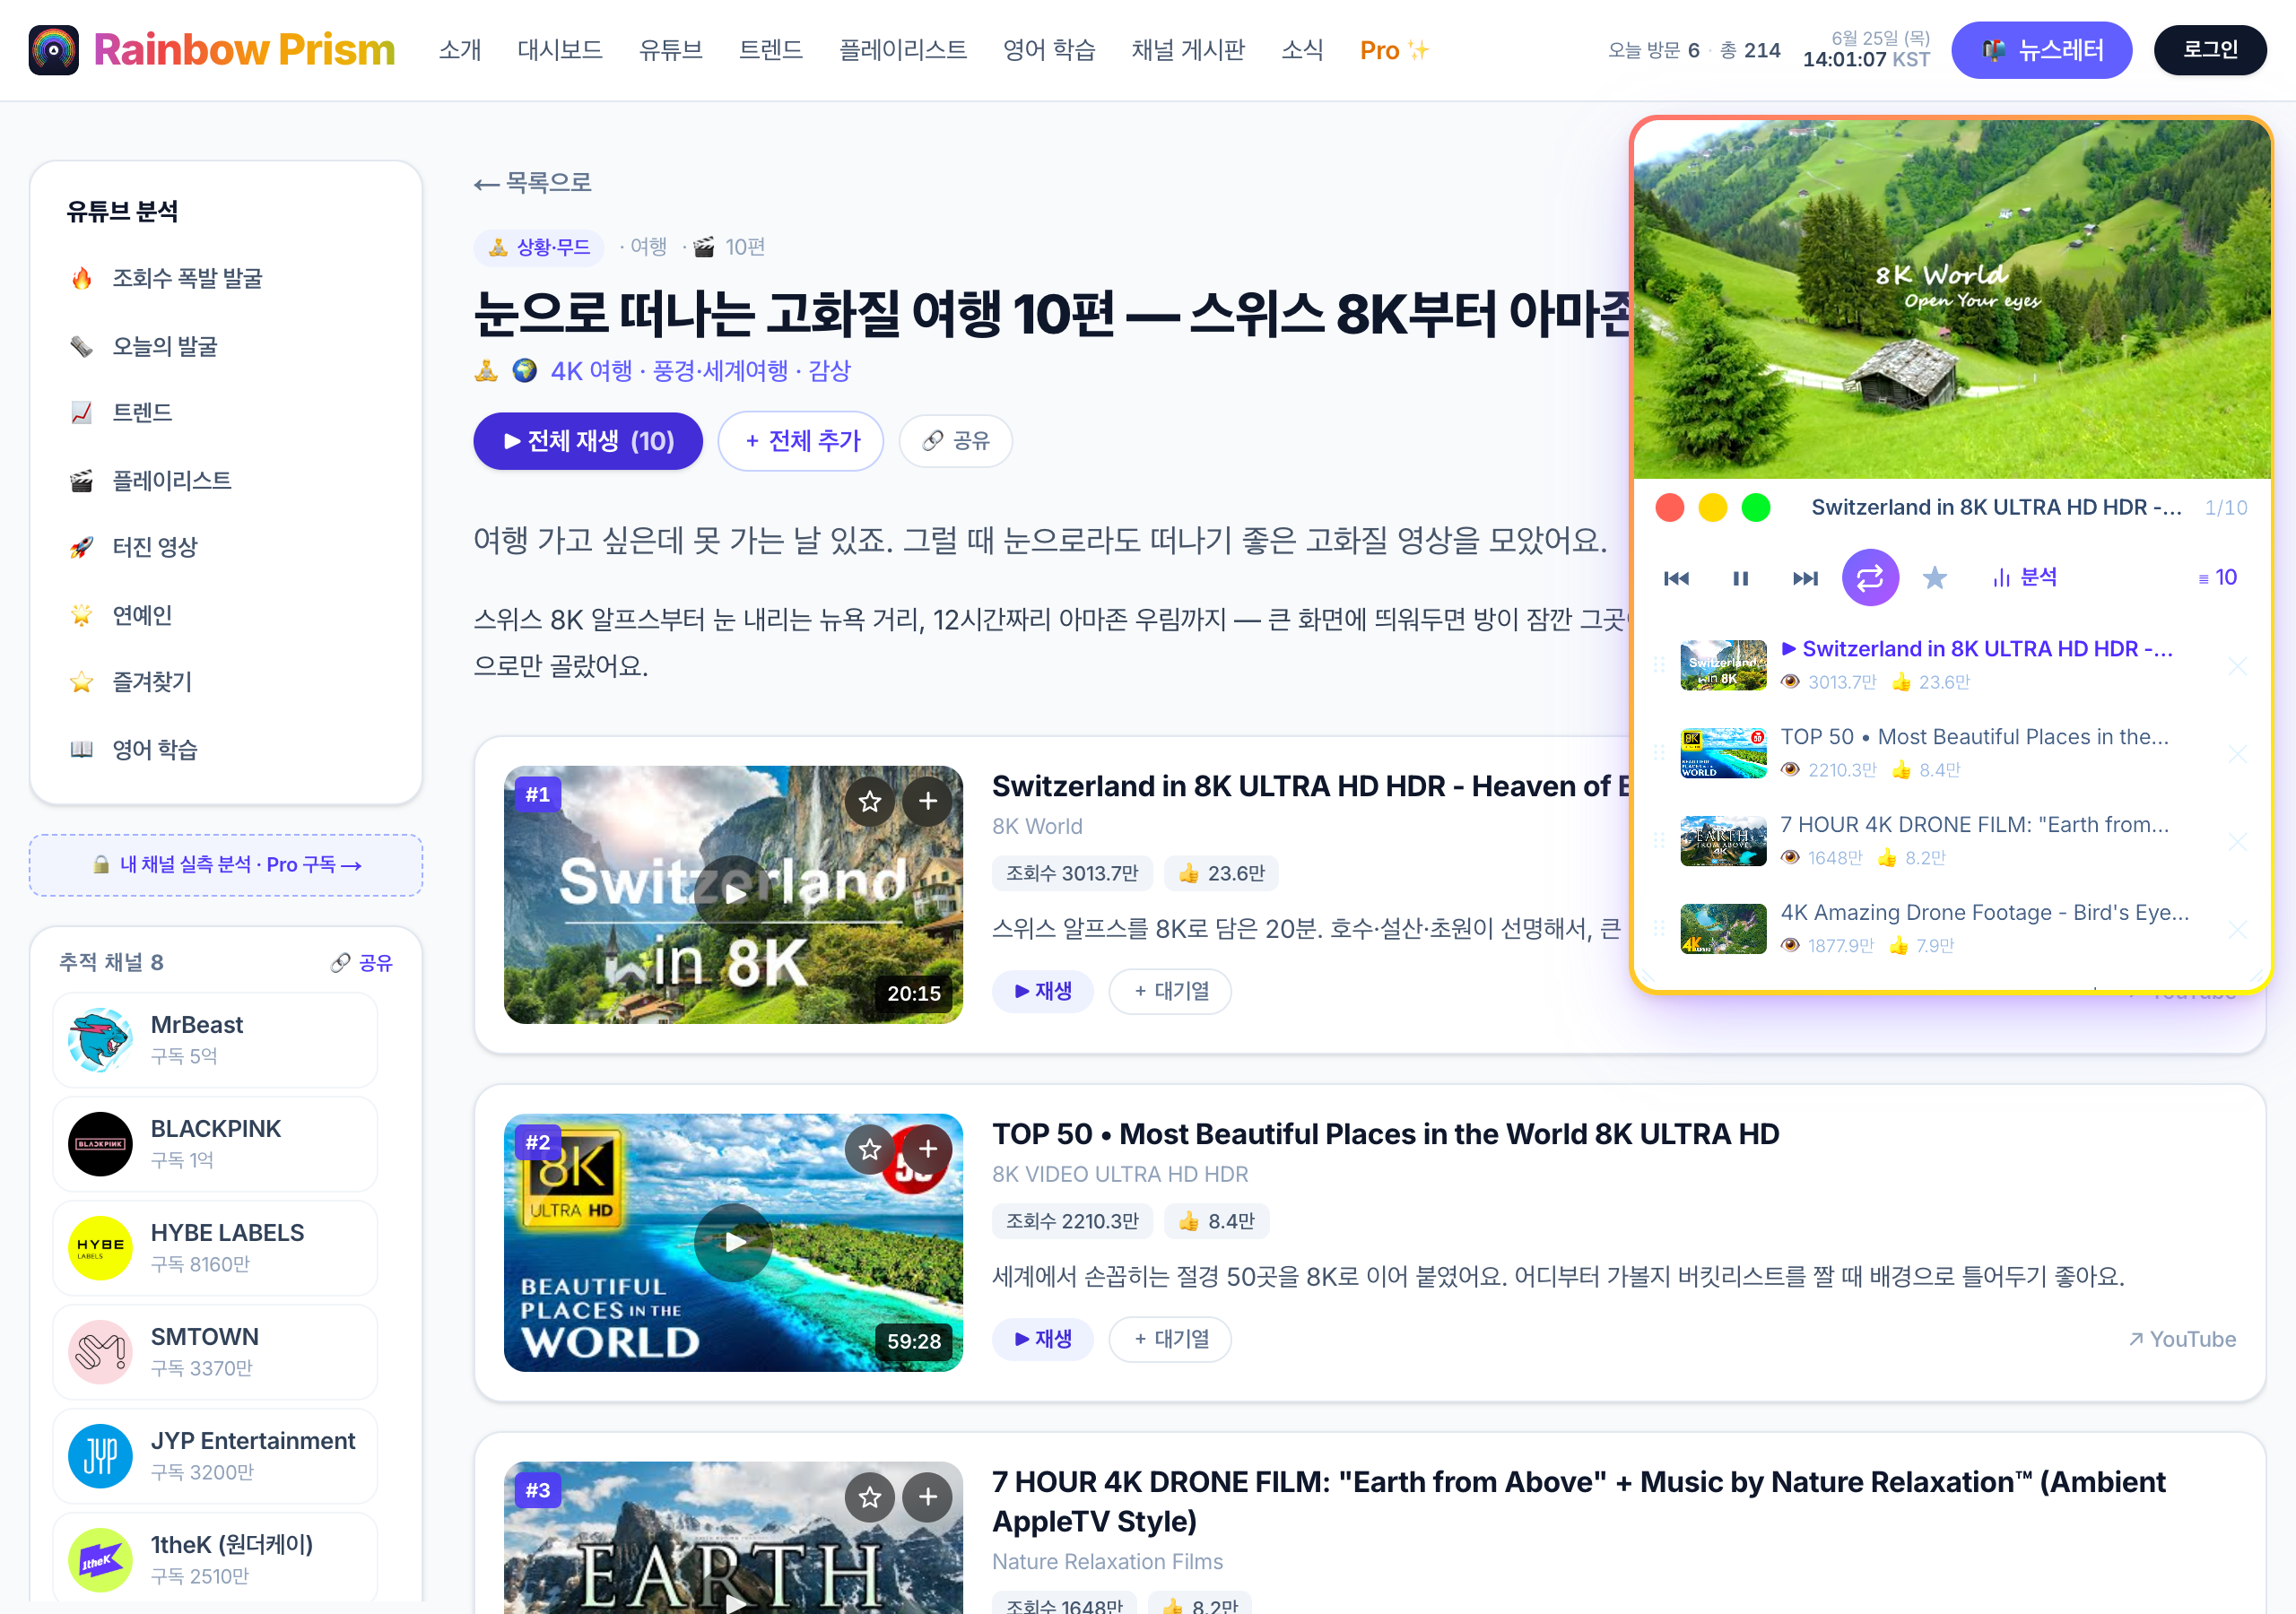Open HYBE LABELS tracked channel
This screenshot has height=1614, width=2296.
(x=215, y=1248)
